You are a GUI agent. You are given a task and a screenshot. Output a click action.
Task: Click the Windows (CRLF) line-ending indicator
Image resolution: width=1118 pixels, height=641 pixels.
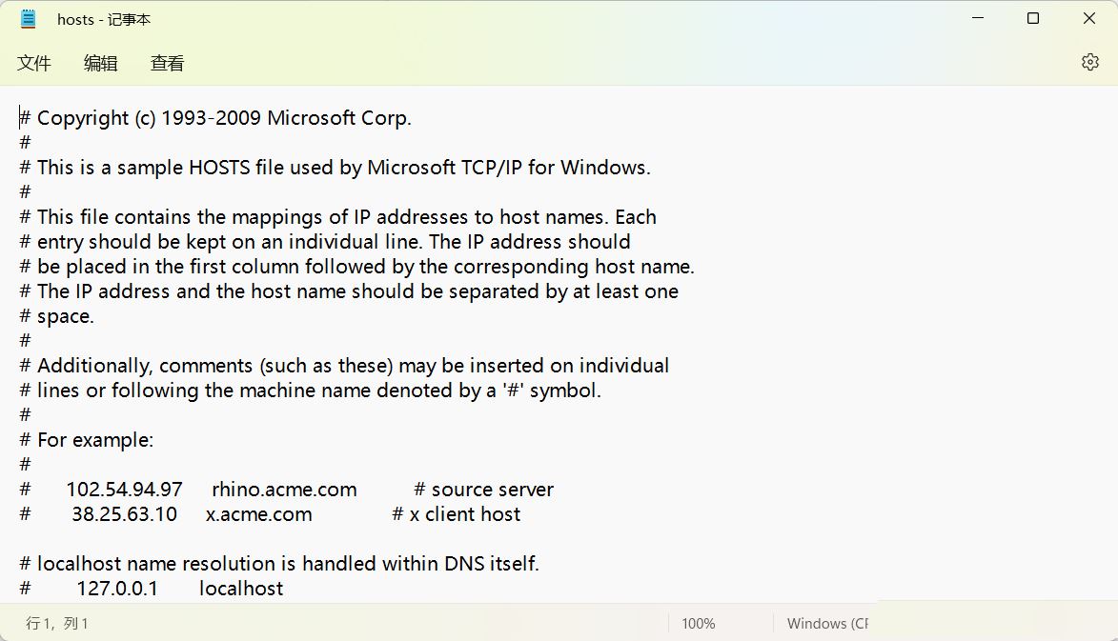click(827, 623)
